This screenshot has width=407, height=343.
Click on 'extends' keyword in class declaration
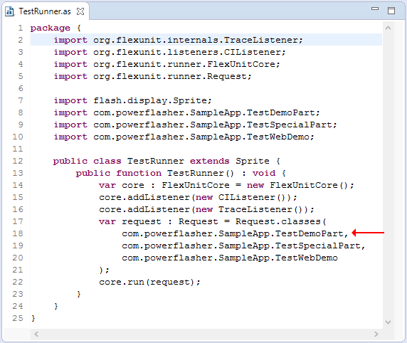tap(209, 161)
